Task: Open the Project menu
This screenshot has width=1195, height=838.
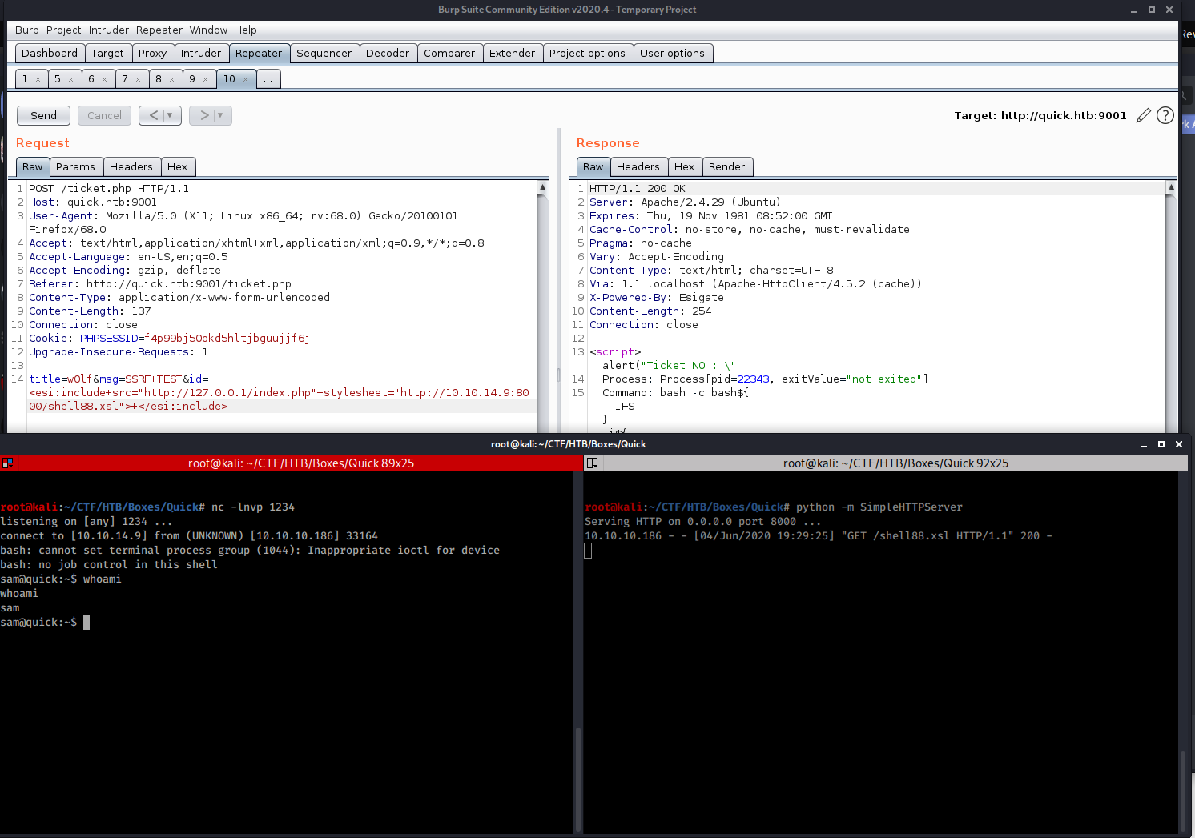Action: click(x=63, y=30)
